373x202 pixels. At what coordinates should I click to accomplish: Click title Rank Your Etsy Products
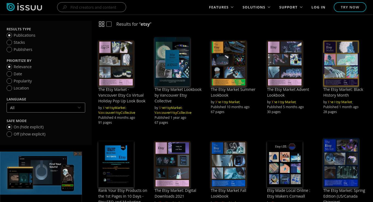coord(123,195)
